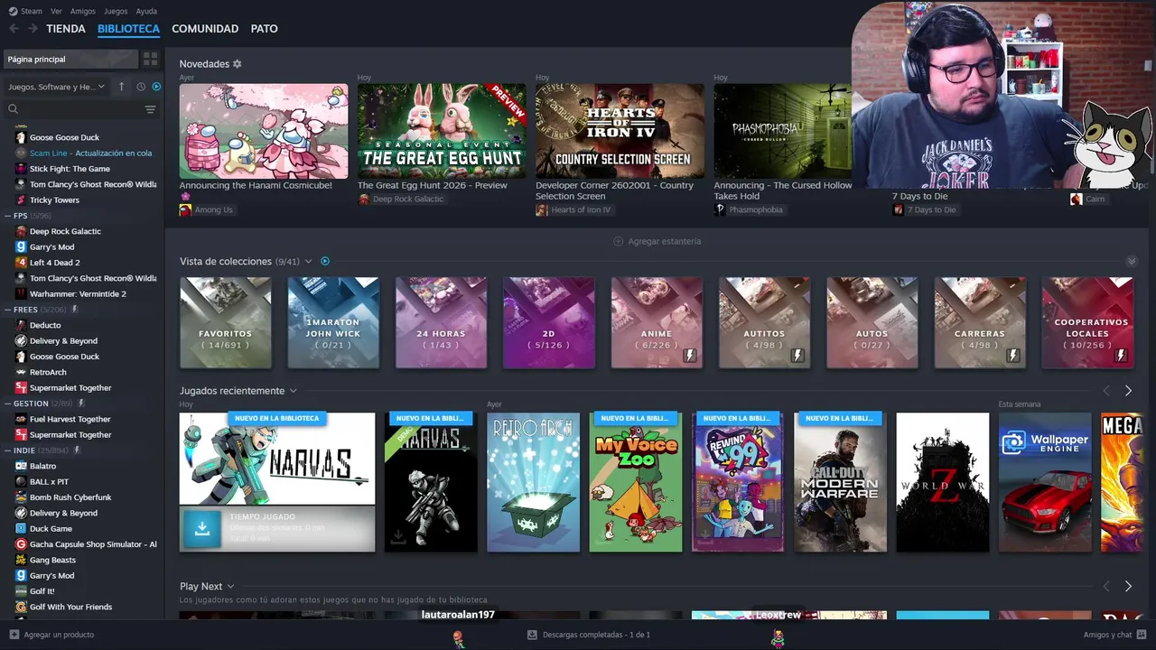Click the plus icon for Agregar un producto
The width and height of the screenshot is (1156, 650).
point(14,635)
